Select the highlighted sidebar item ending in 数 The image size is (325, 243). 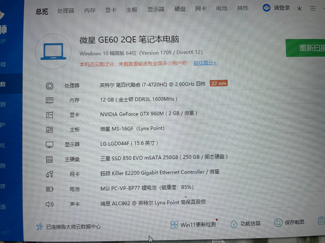[x=11, y=84]
